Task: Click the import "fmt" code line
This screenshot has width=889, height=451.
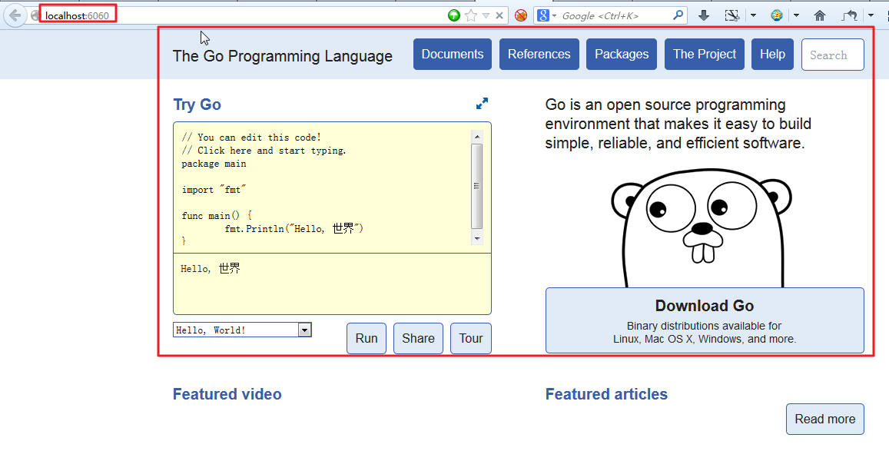Action: [x=214, y=190]
